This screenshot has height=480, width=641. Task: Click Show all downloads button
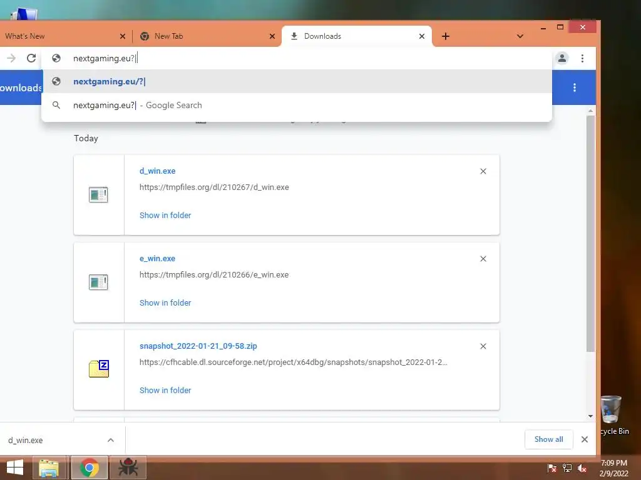(548, 439)
